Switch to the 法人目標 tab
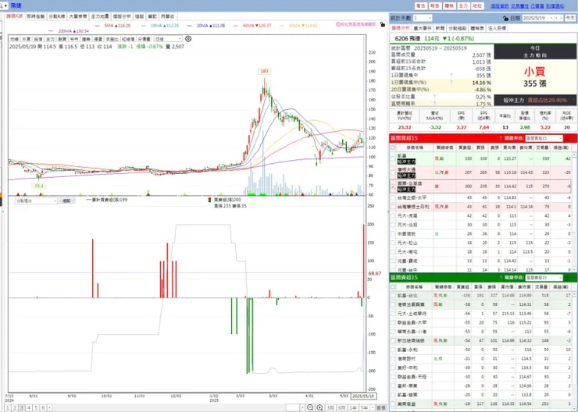The image size is (578, 412). coord(497,28)
